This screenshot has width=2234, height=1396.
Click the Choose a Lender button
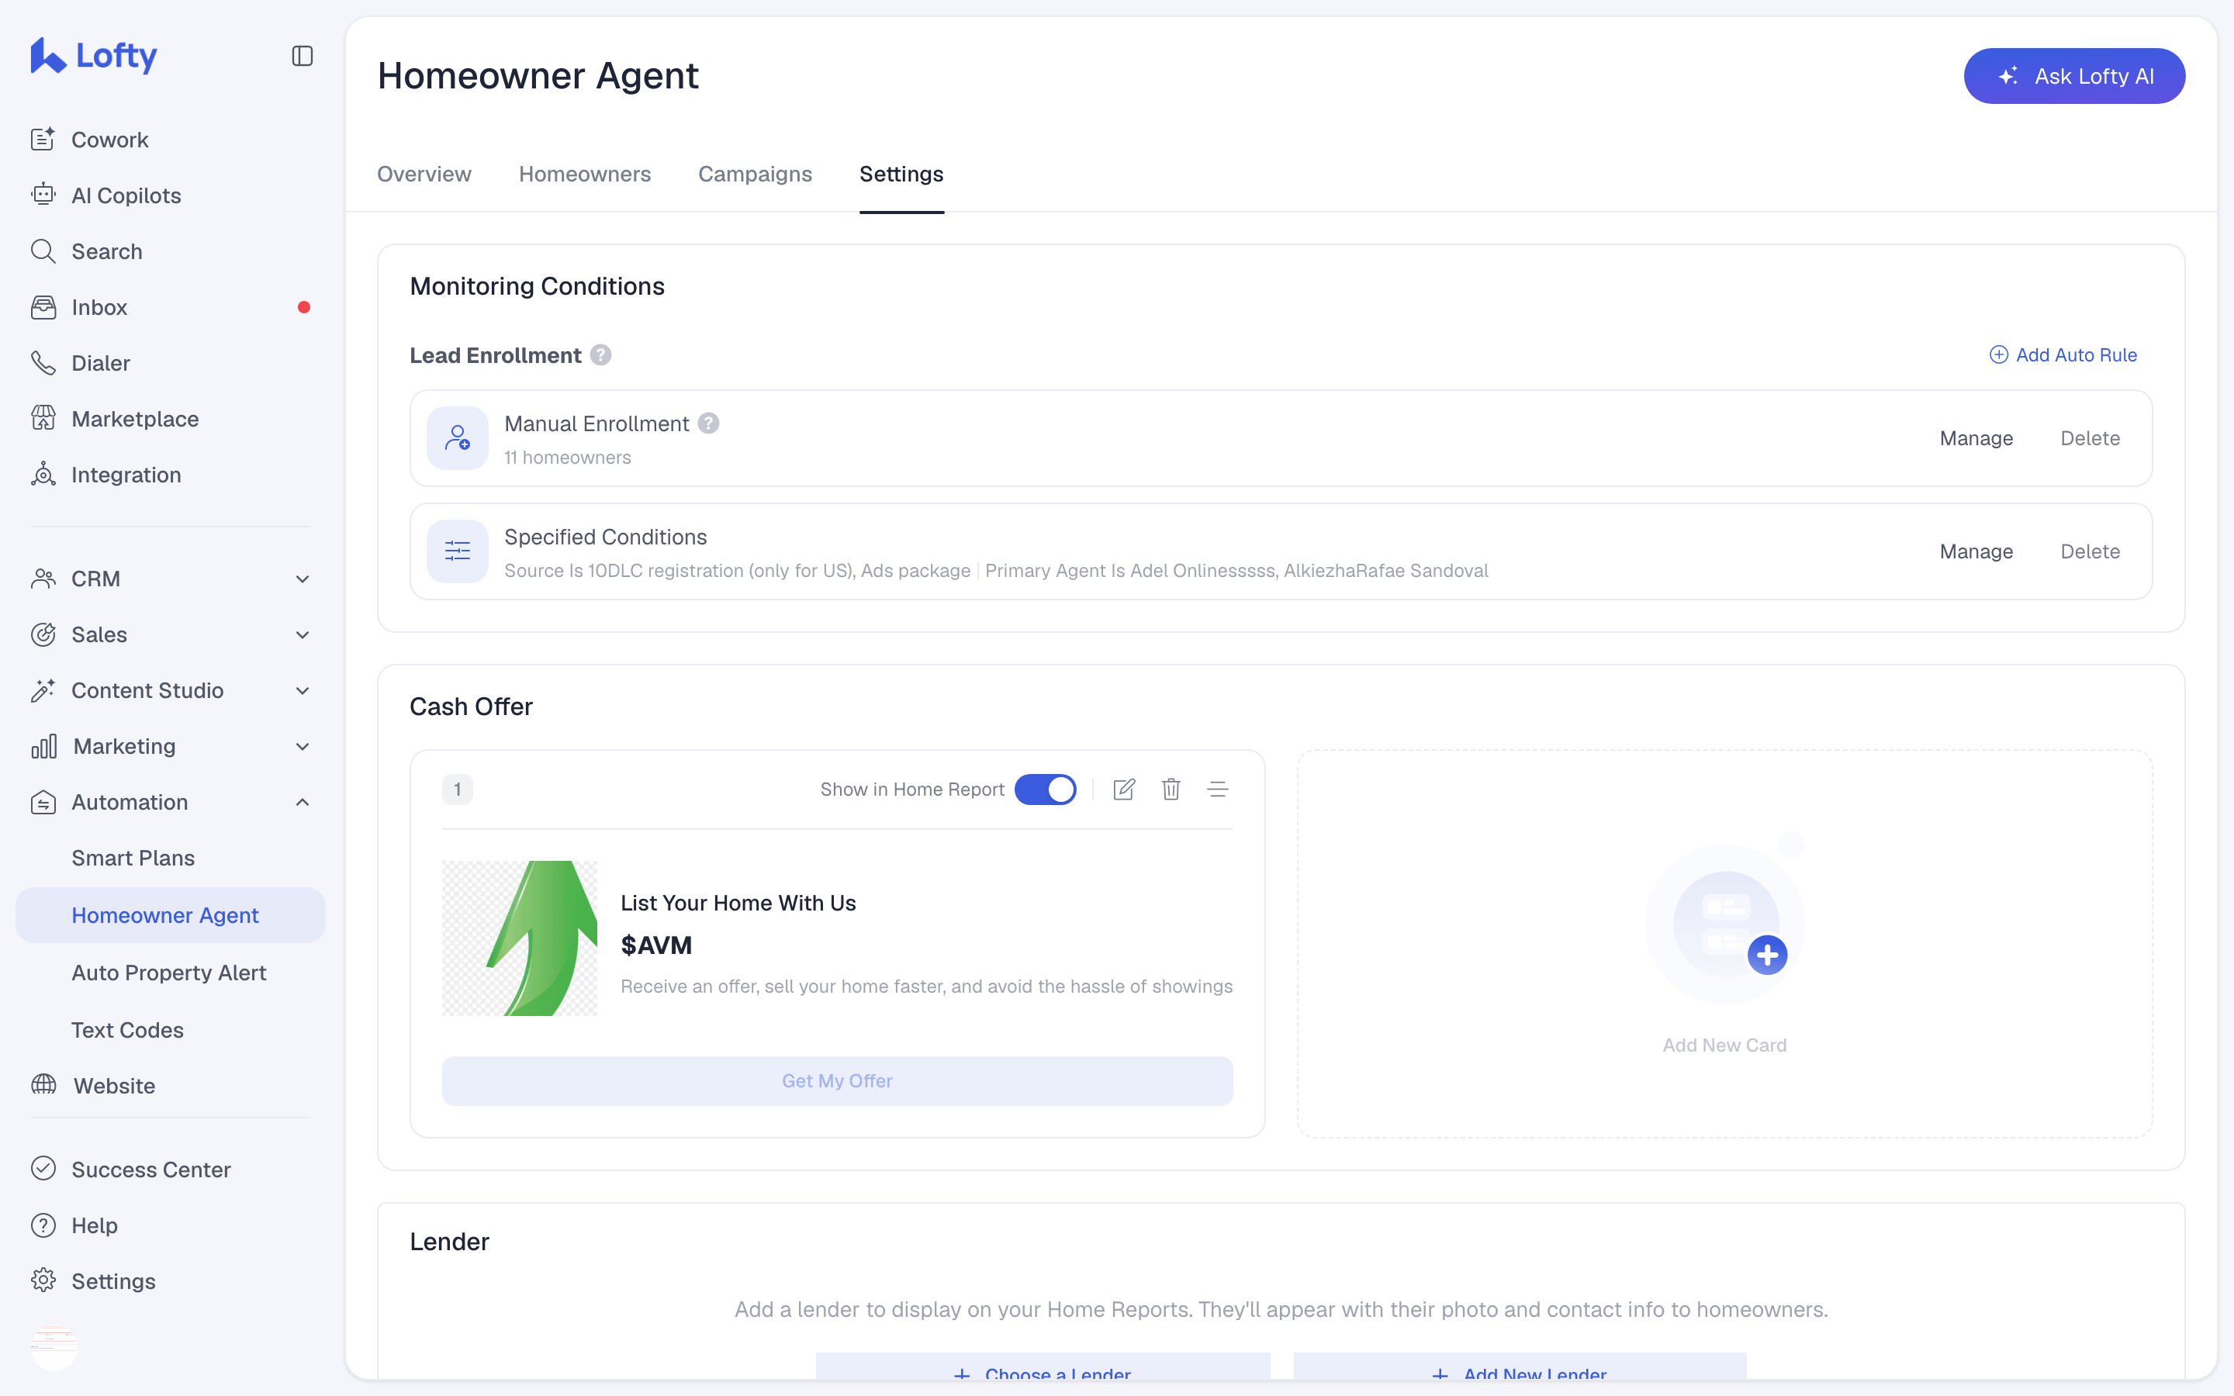(1043, 1366)
